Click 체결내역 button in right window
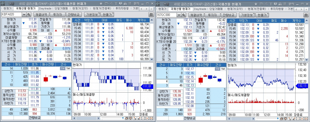The image size is (310, 122). tap(196, 15)
